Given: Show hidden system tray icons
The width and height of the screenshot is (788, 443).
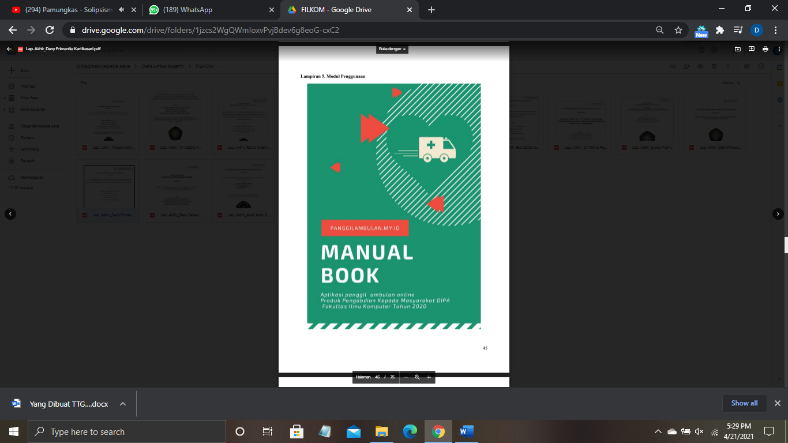Looking at the screenshot, I should click(x=658, y=431).
